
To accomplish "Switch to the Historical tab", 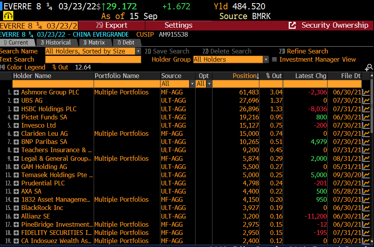I will (x=56, y=43).
